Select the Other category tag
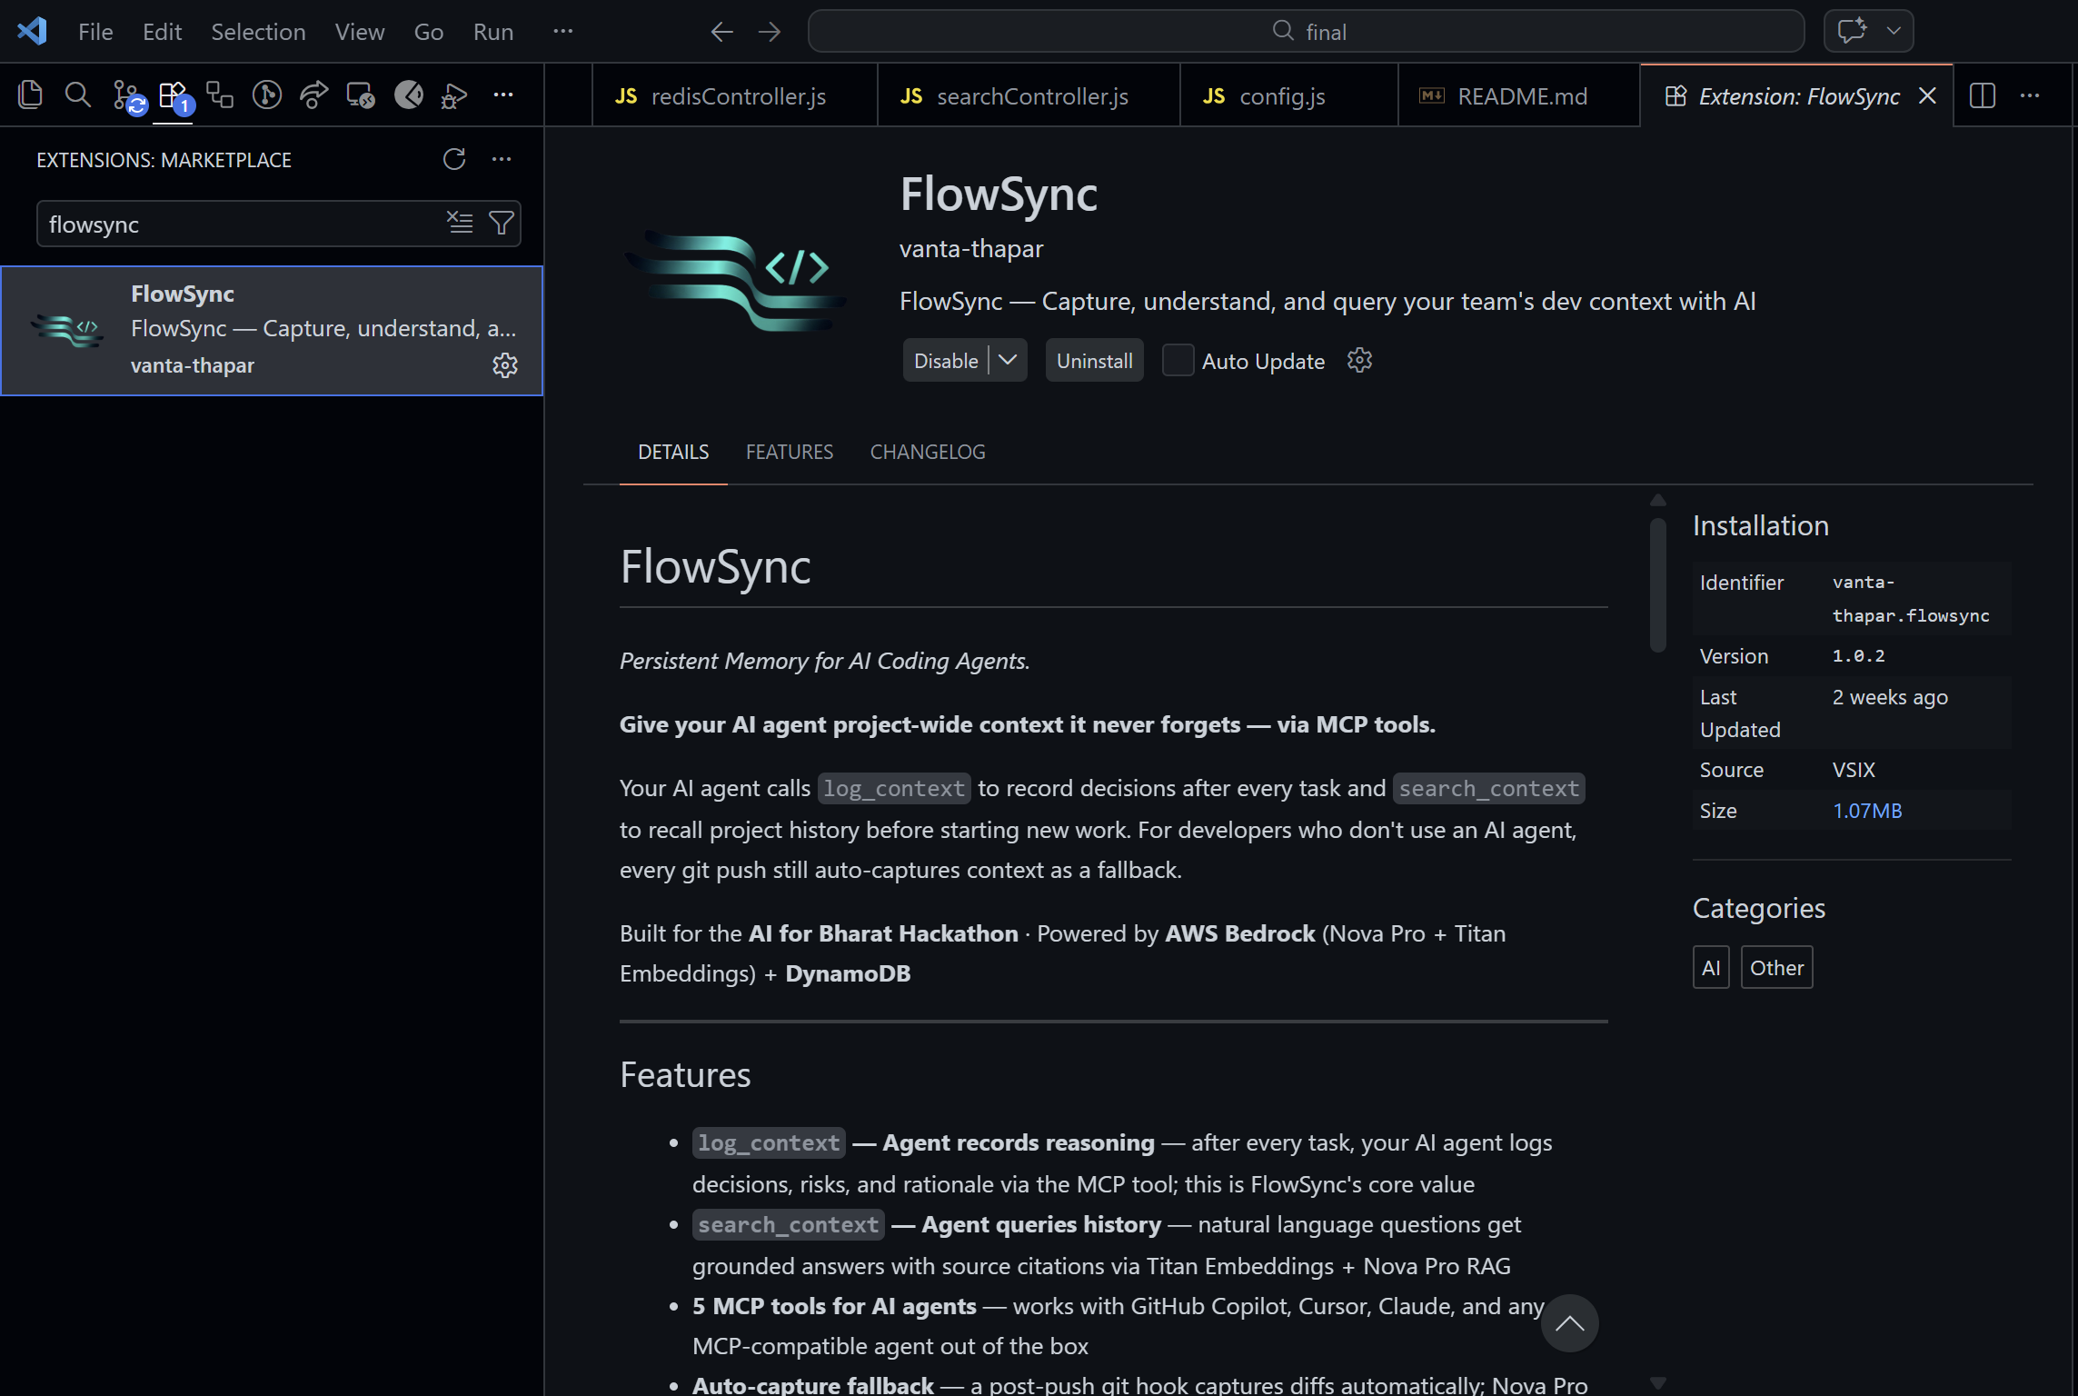This screenshot has width=2078, height=1396. click(x=1776, y=967)
